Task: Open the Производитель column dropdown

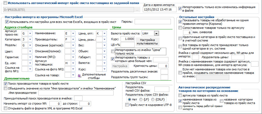Action: (x=73, y=40)
